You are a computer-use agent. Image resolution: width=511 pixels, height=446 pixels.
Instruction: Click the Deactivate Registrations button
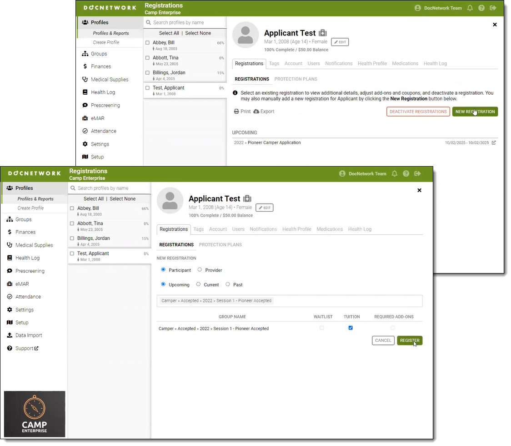(418, 111)
